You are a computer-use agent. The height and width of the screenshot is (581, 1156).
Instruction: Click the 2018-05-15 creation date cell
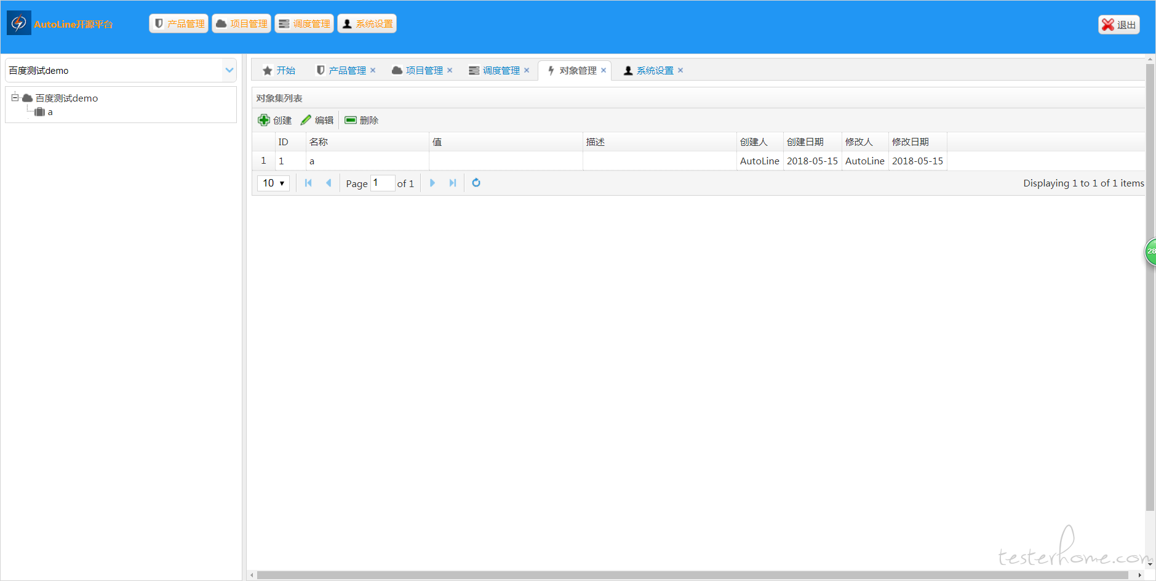click(812, 161)
